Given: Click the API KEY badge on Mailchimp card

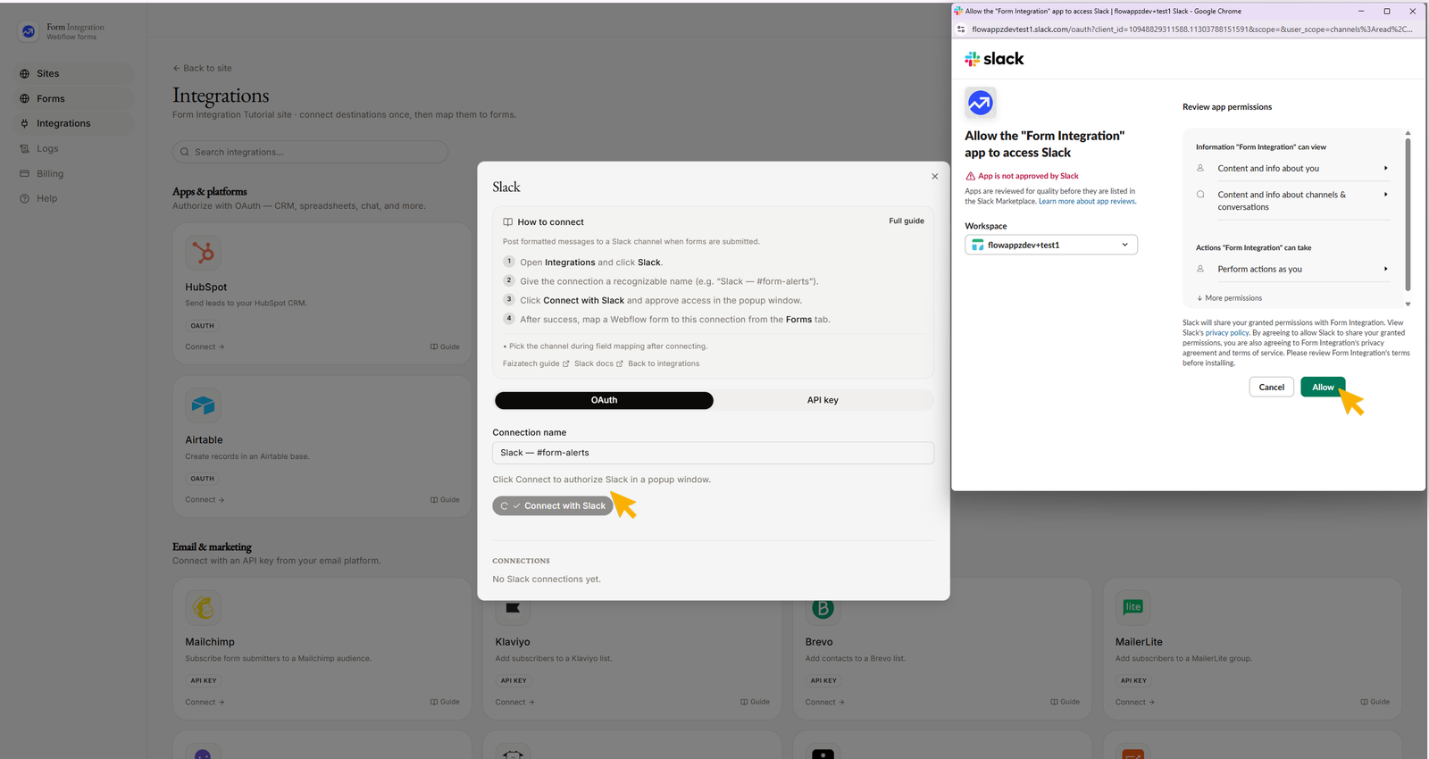Looking at the screenshot, I should click(204, 680).
